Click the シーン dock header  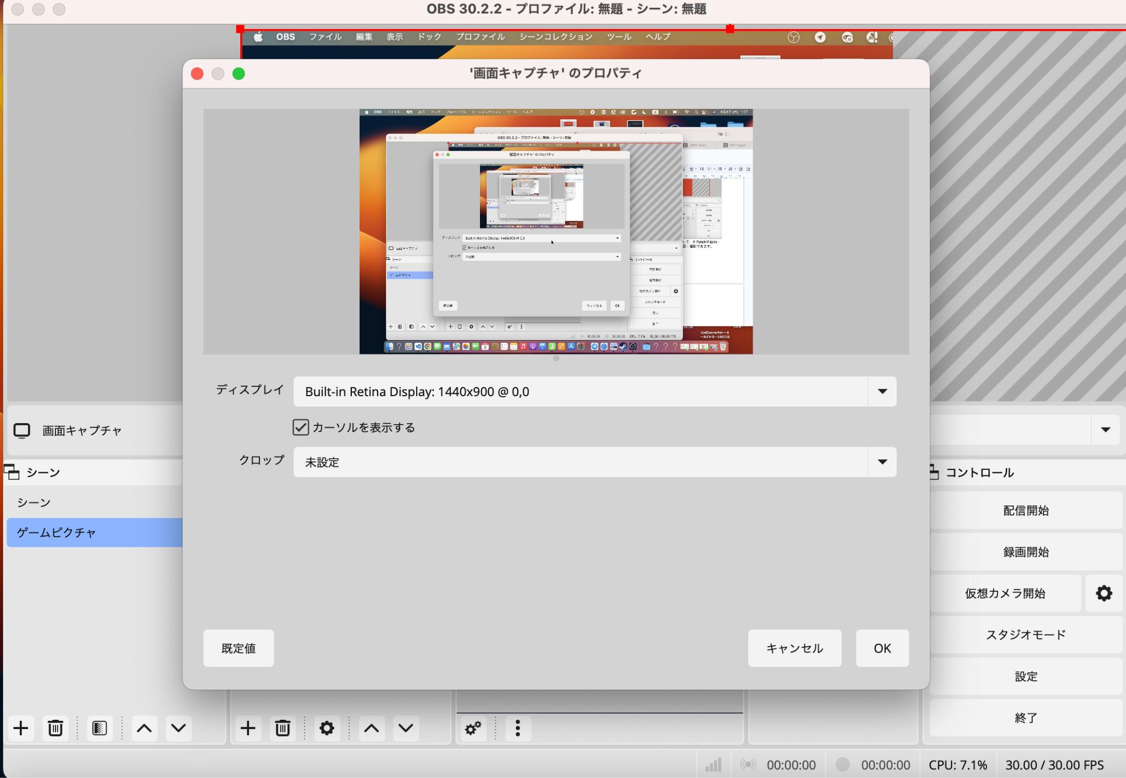43,473
